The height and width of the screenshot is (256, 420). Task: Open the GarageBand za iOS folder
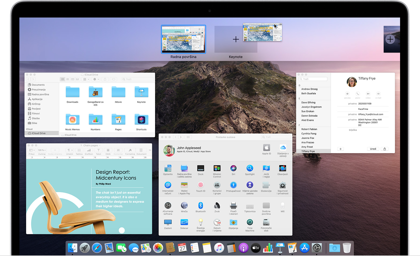click(95, 92)
